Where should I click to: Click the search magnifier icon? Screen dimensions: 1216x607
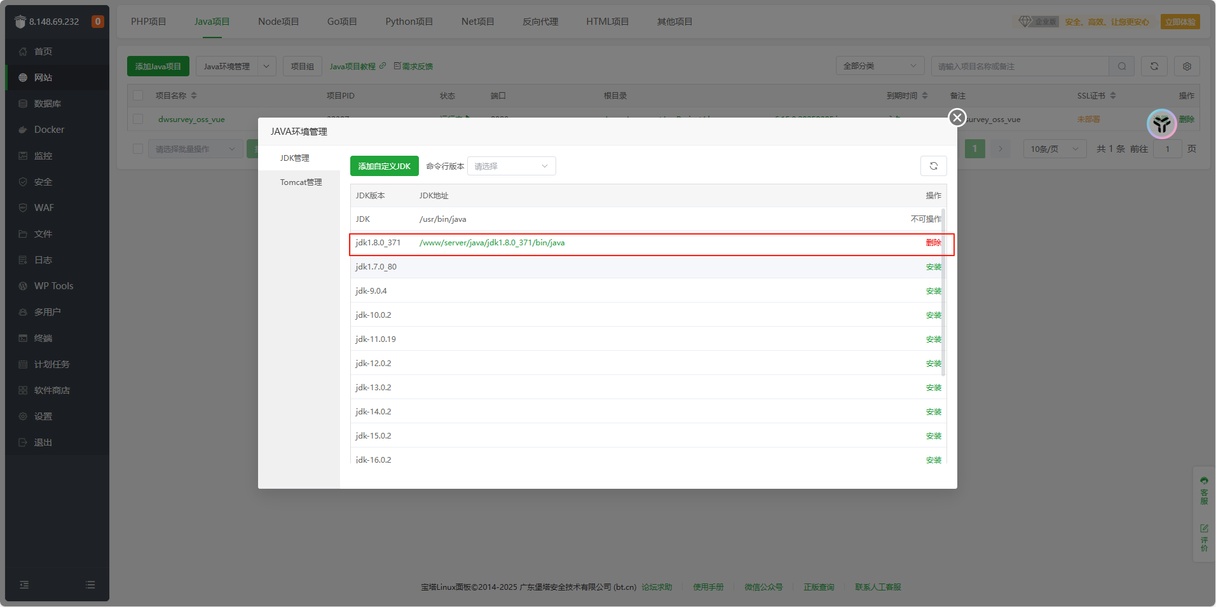click(1121, 66)
